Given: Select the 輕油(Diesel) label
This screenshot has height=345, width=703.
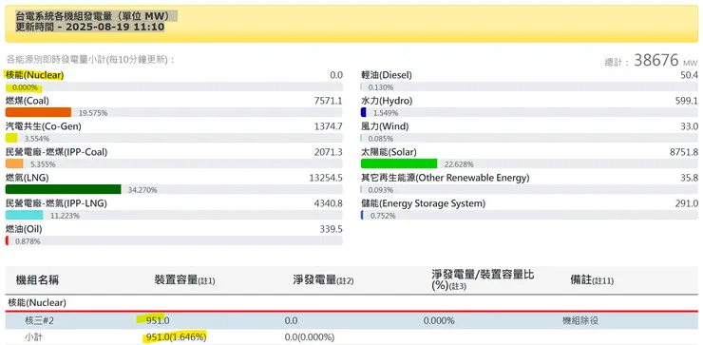Looking at the screenshot, I should point(387,75).
